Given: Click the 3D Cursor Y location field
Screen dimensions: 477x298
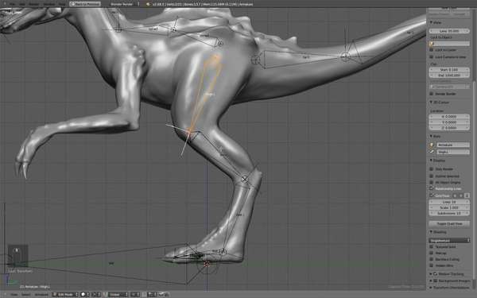Looking at the screenshot, I should [x=449, y=122].
